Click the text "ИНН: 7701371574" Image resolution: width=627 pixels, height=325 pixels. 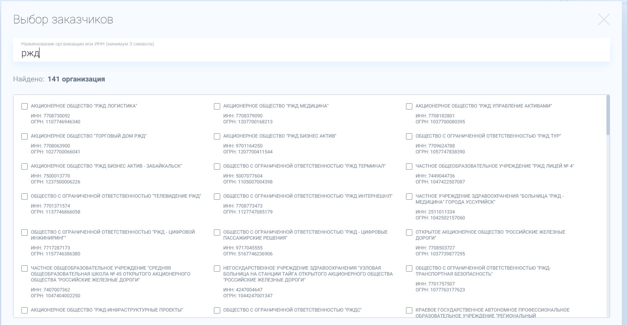[51, 206]
